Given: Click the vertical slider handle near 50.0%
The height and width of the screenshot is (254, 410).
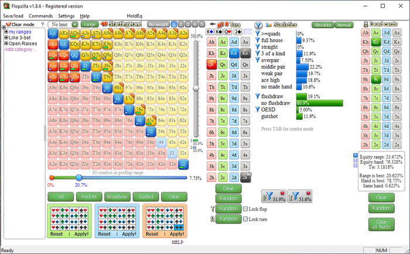Looking at the screenshot, I should pos(196,88).
